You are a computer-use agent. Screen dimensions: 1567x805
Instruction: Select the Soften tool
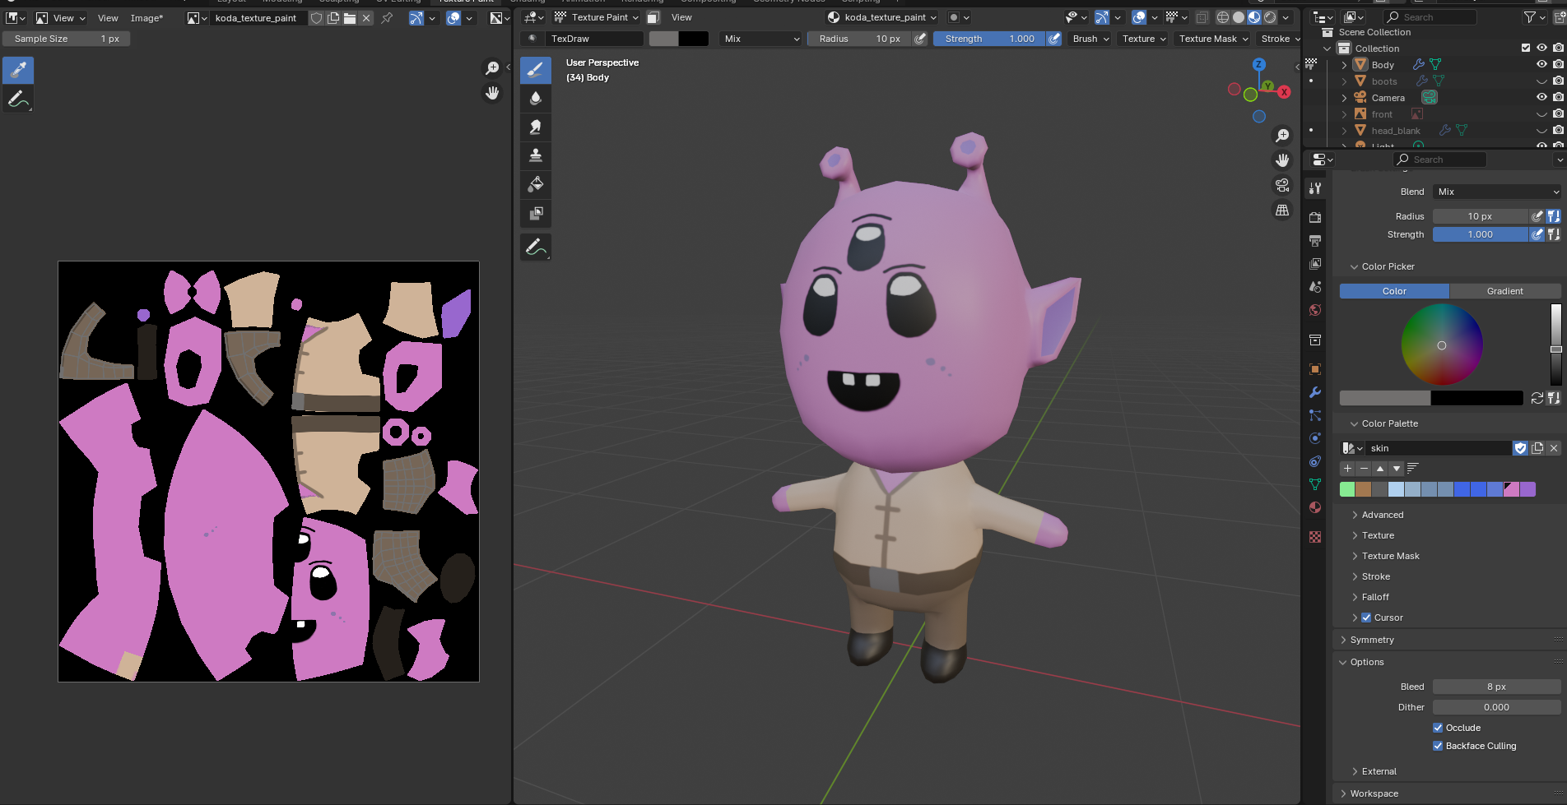point(535,99)
